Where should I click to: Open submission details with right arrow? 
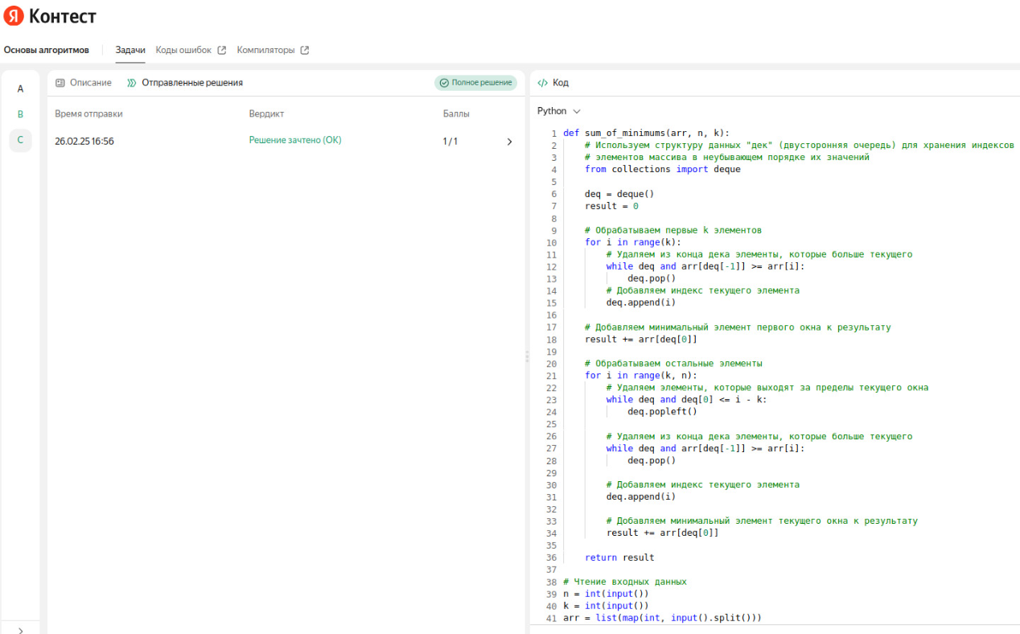click(509, 142)
